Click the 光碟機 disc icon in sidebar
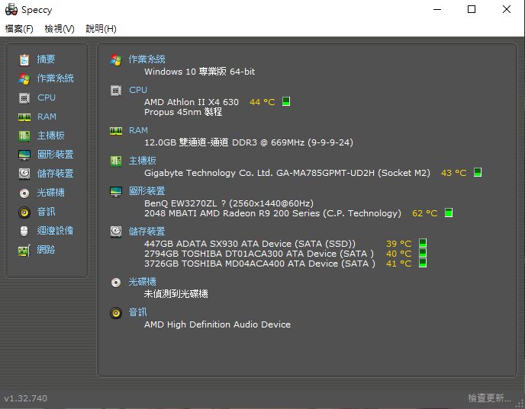 click(x=24, y=193)
